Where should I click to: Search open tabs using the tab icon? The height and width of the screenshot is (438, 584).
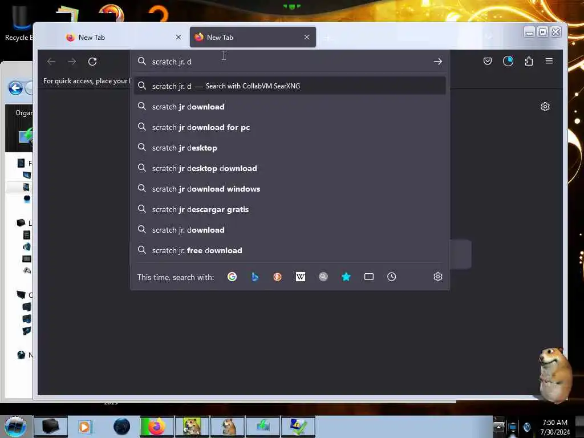(369, 277)
